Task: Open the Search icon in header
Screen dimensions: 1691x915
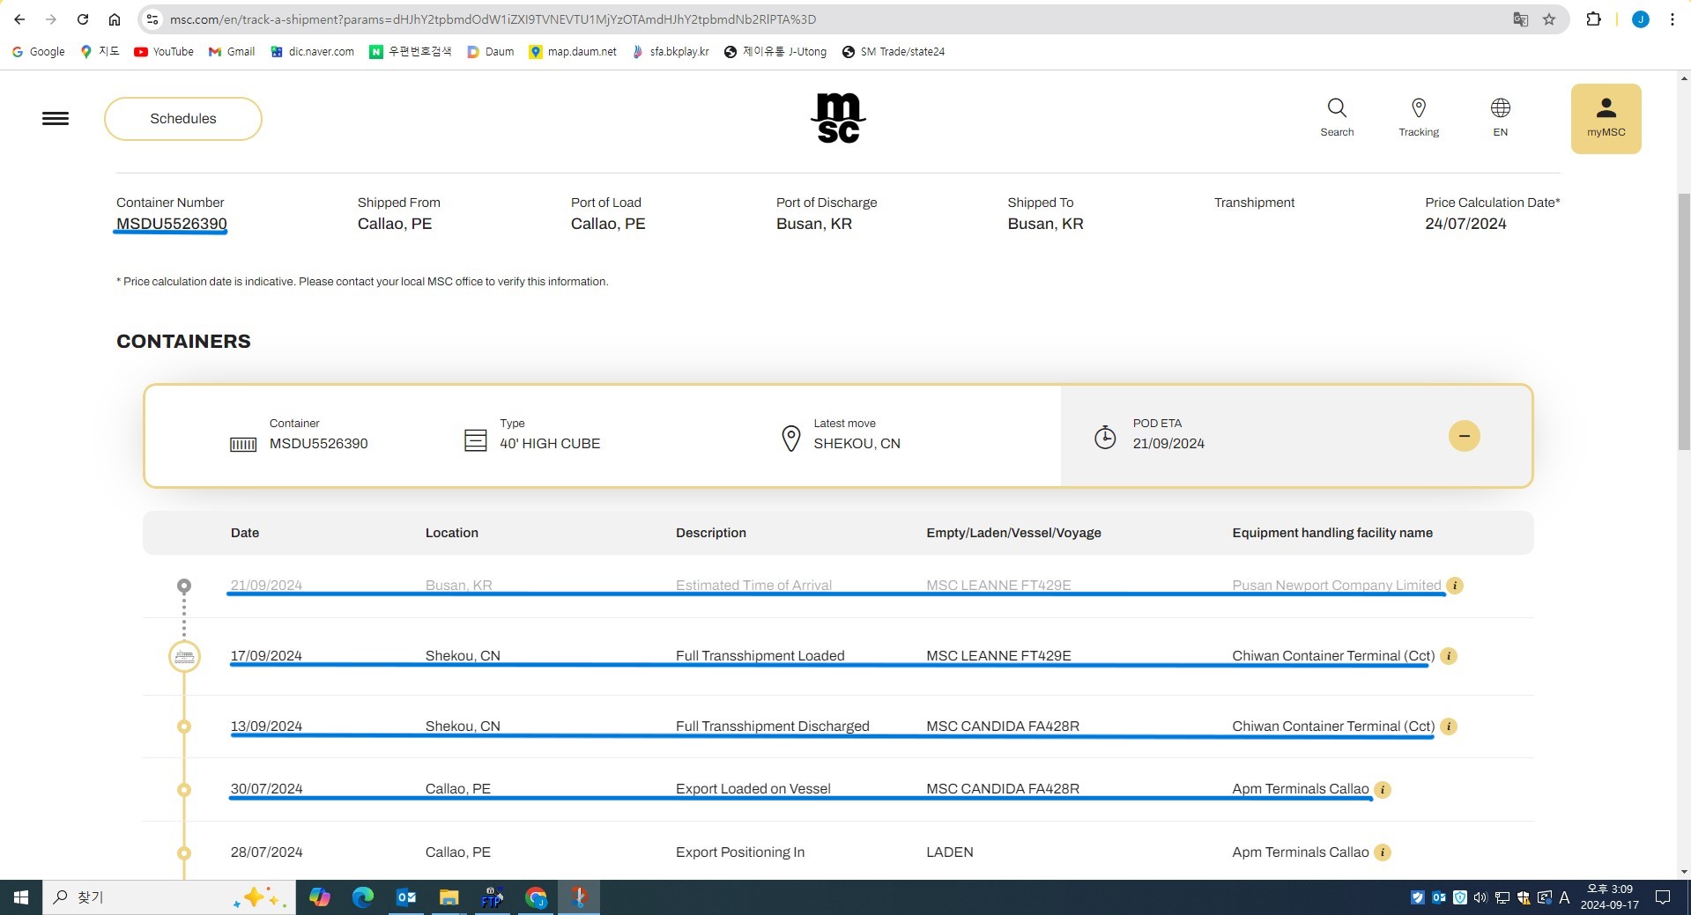Action: 1337,118
